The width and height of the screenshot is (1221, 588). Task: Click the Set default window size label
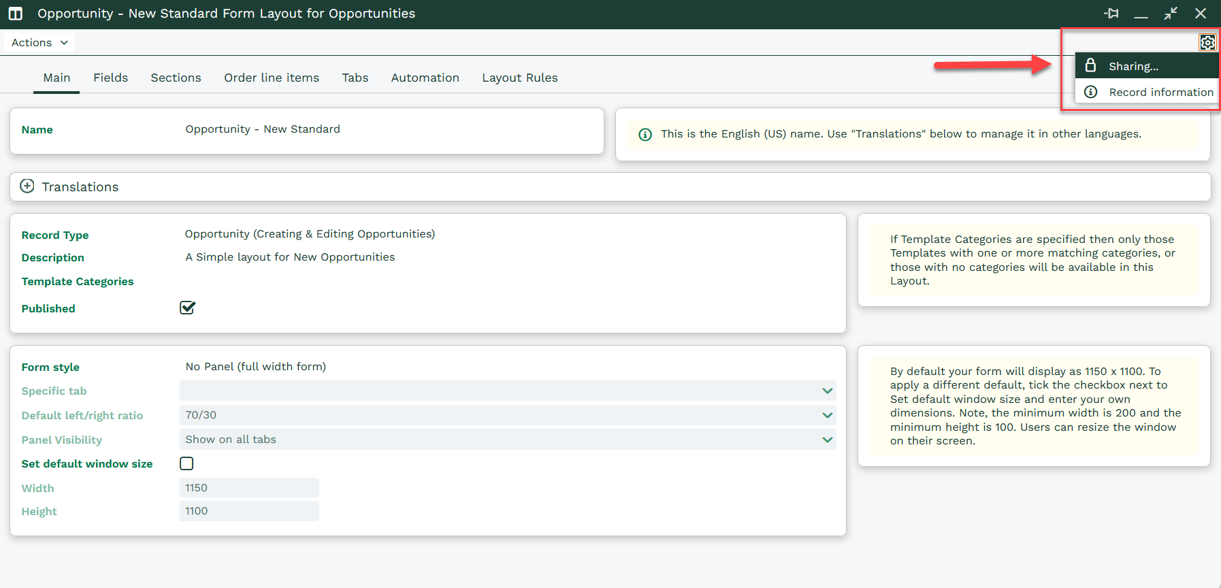(x=87, y=463)
